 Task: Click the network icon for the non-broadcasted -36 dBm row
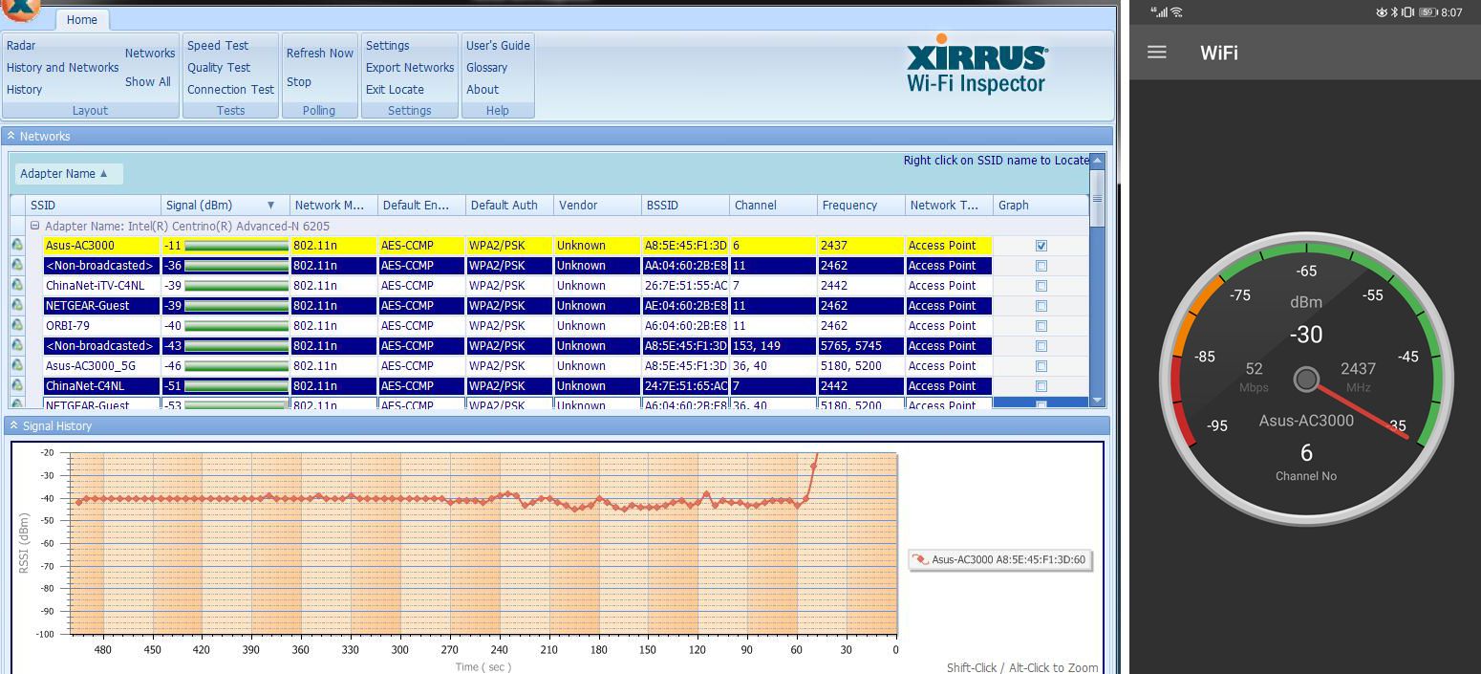17,266
